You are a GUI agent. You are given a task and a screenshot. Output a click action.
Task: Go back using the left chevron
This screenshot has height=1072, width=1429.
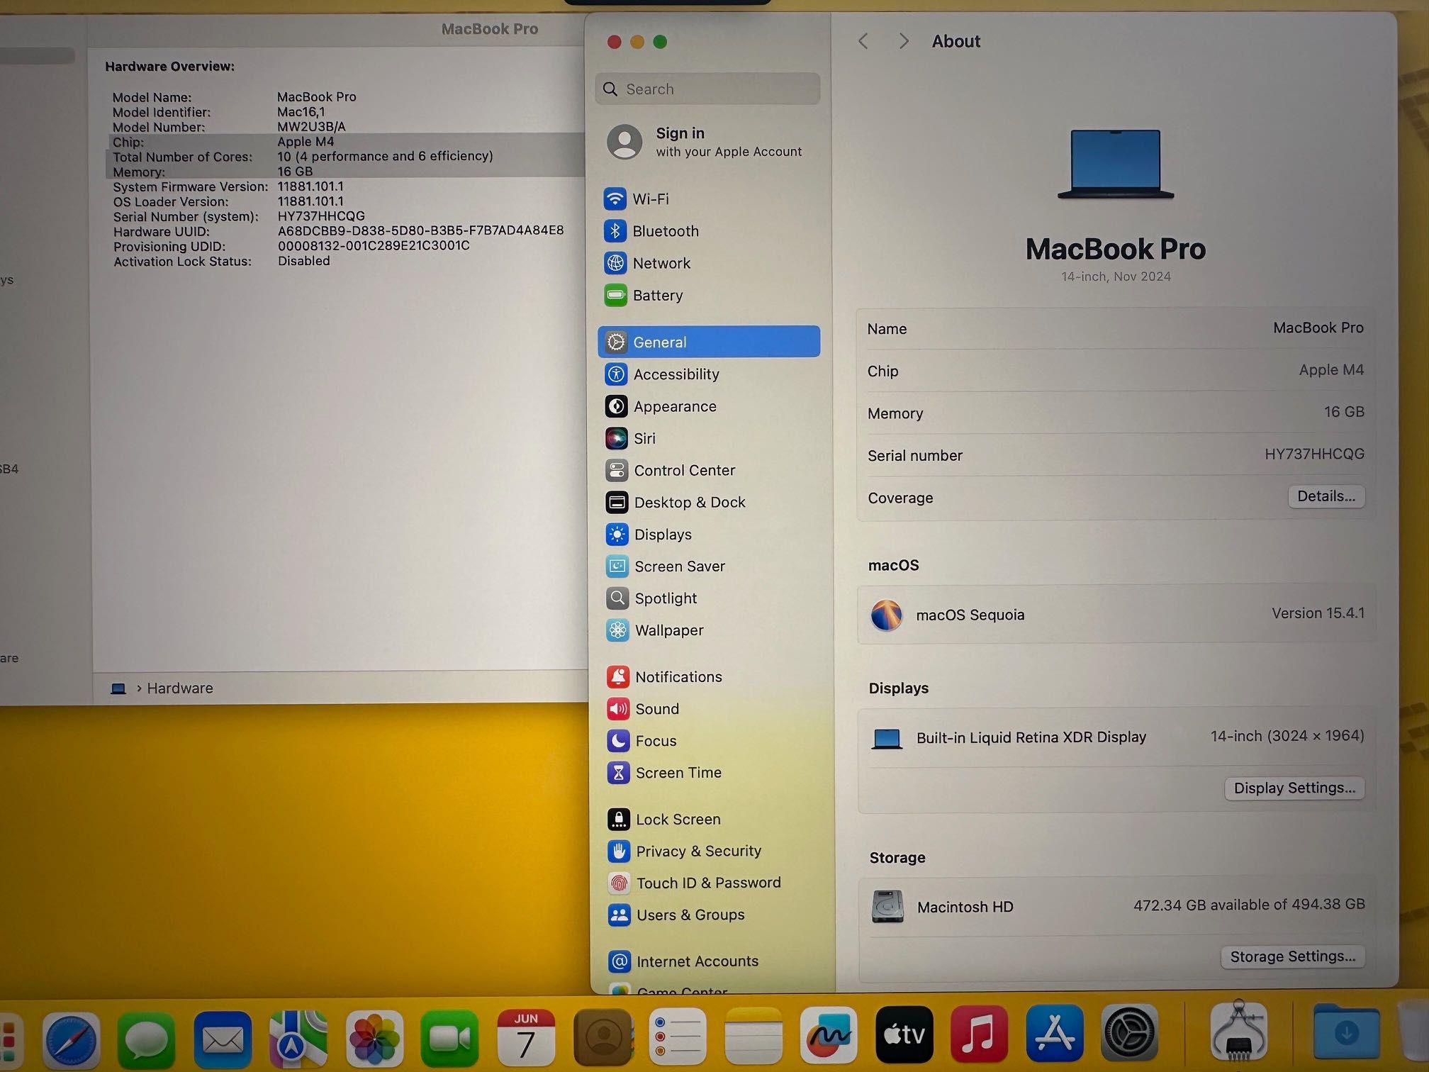tap(863, 41)
